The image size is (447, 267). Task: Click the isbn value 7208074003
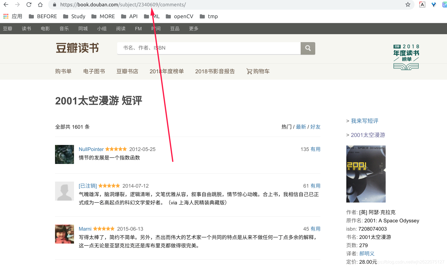pos(372,229)
